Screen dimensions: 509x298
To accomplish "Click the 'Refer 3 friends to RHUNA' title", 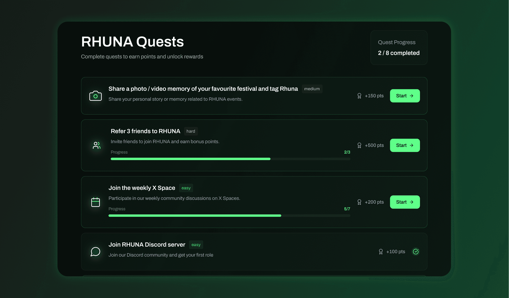I will [145, 131].
